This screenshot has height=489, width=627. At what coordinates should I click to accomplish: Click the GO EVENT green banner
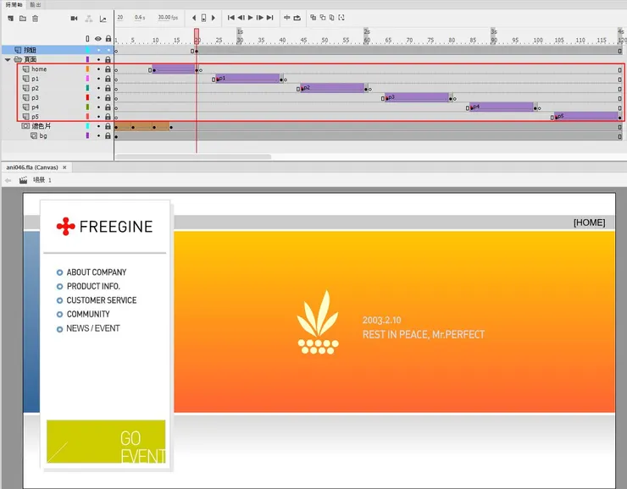(106, 441)
